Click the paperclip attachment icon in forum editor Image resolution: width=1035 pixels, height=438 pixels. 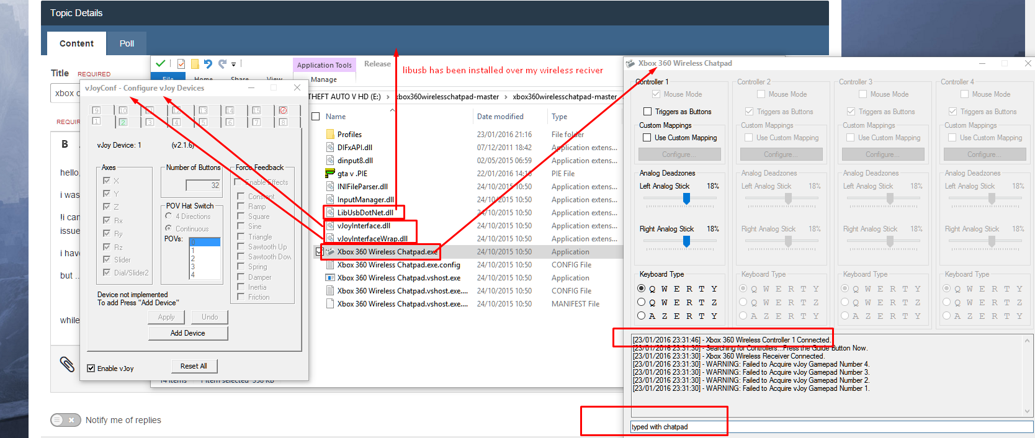click(67, 364)
